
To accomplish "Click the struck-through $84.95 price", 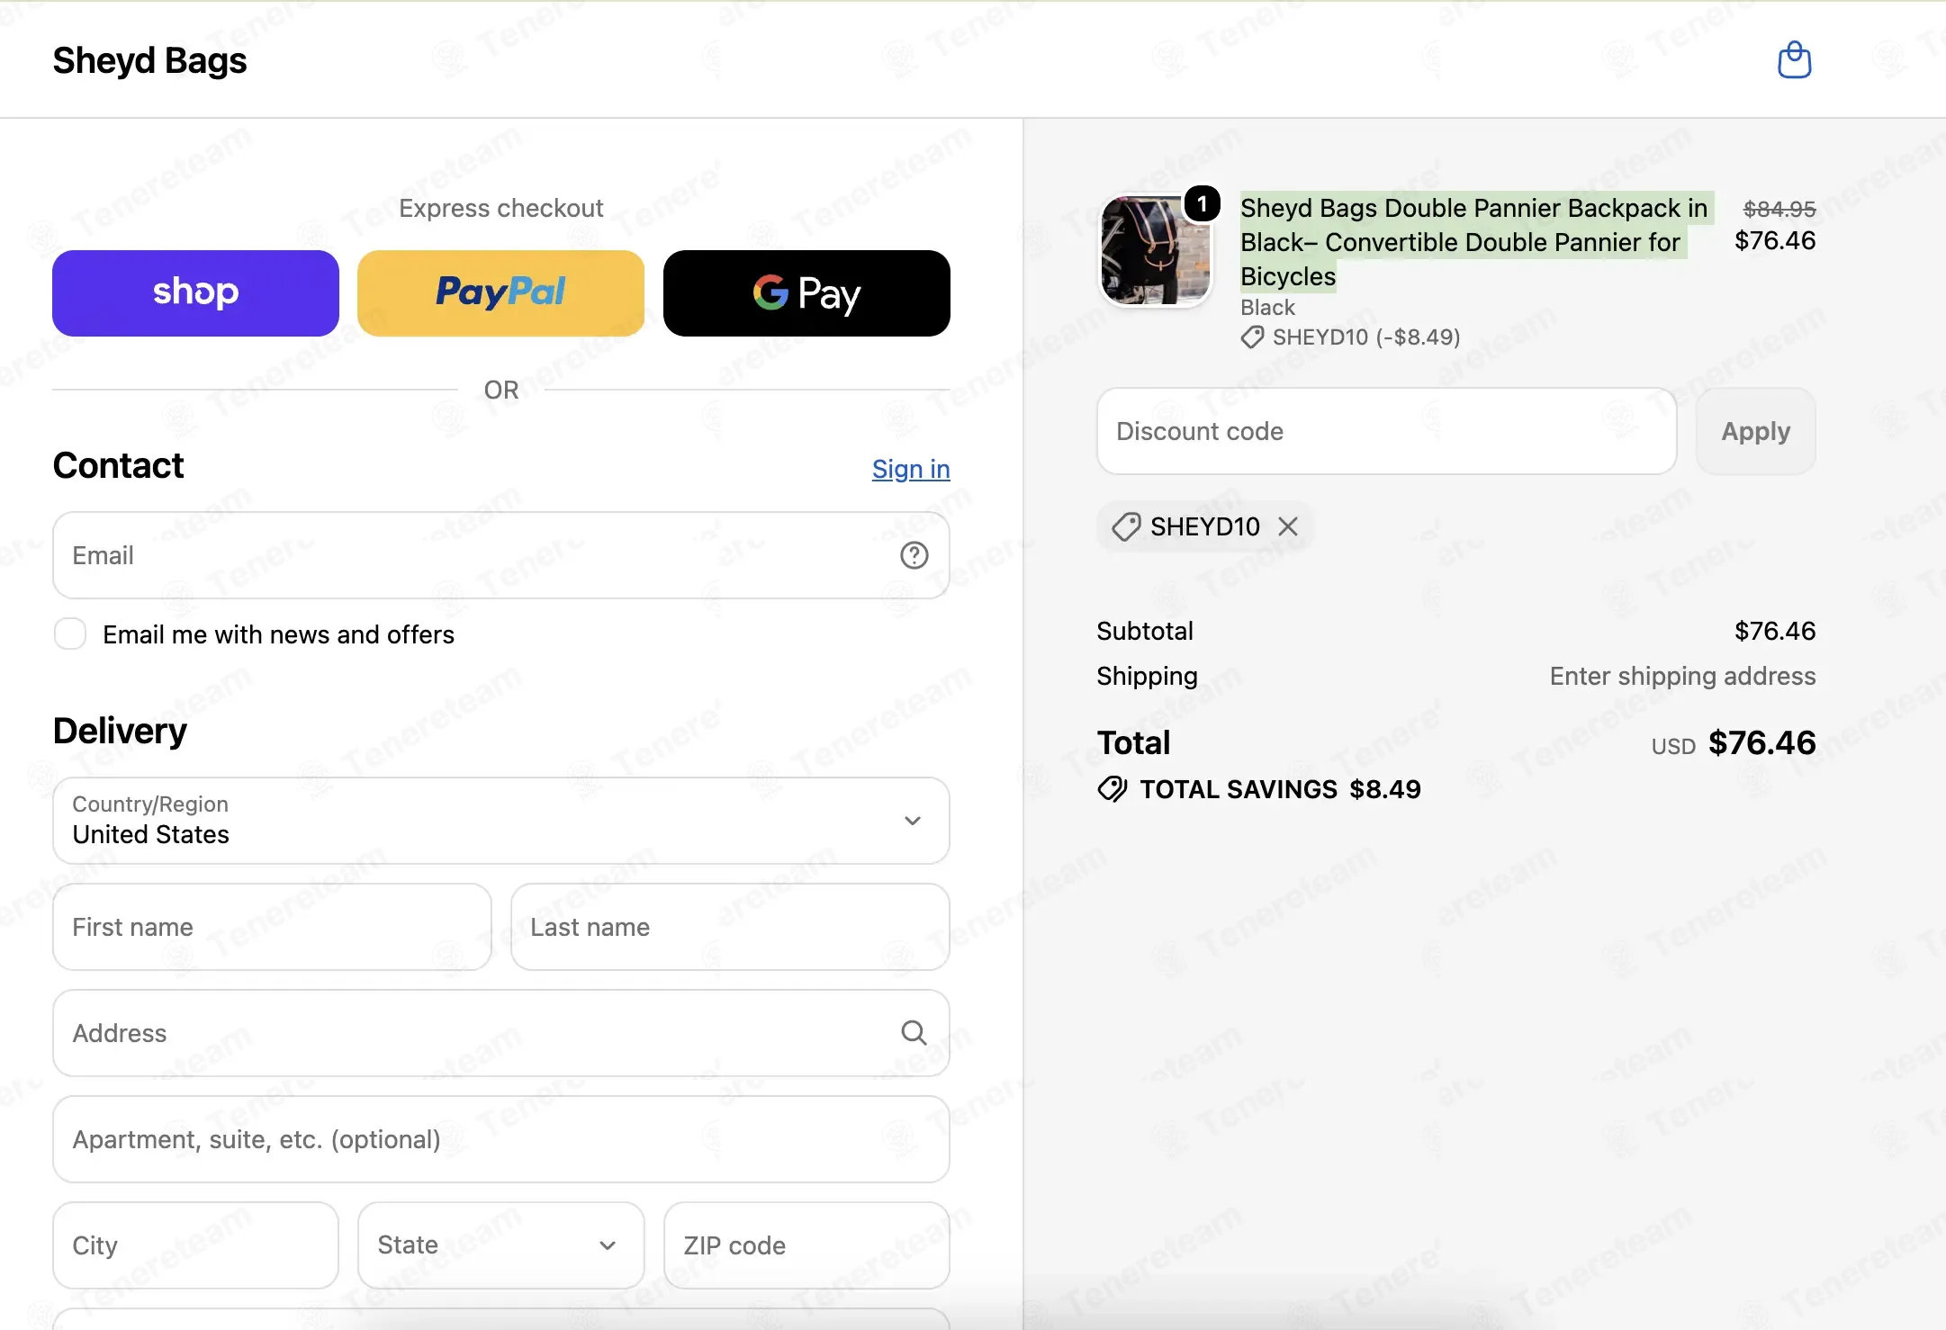I will (x=1779, y=209).
